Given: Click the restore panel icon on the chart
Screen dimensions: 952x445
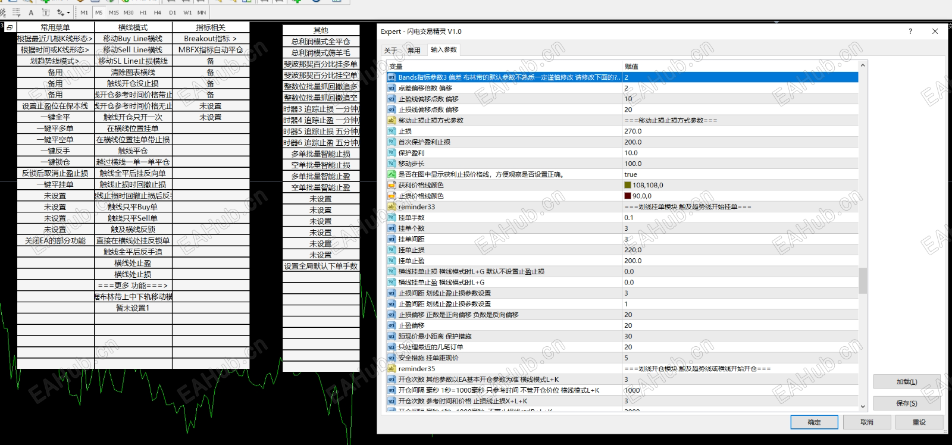Looking at the screenshot, I should (10, 27).
